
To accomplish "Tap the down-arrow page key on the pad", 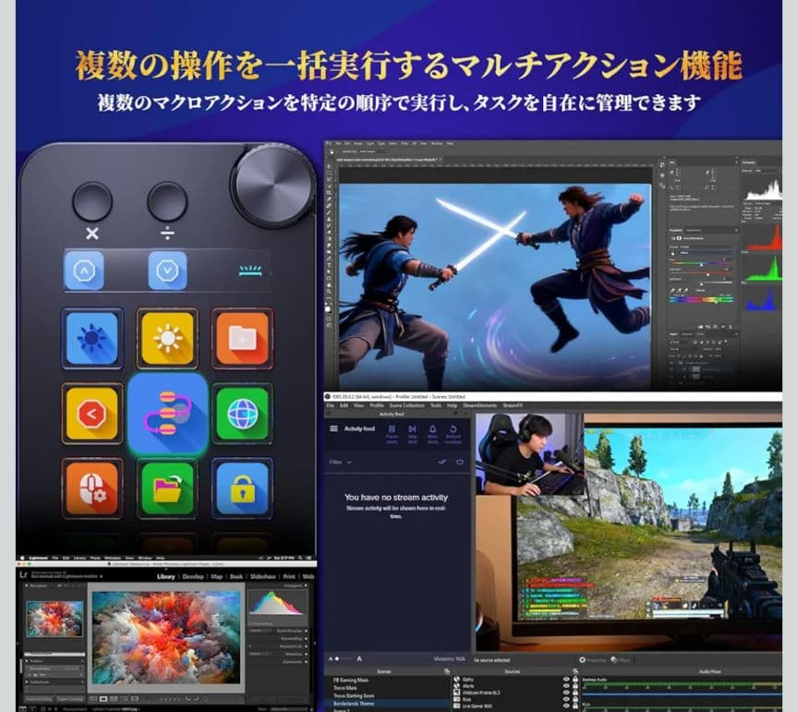I will tap(167, 271).
